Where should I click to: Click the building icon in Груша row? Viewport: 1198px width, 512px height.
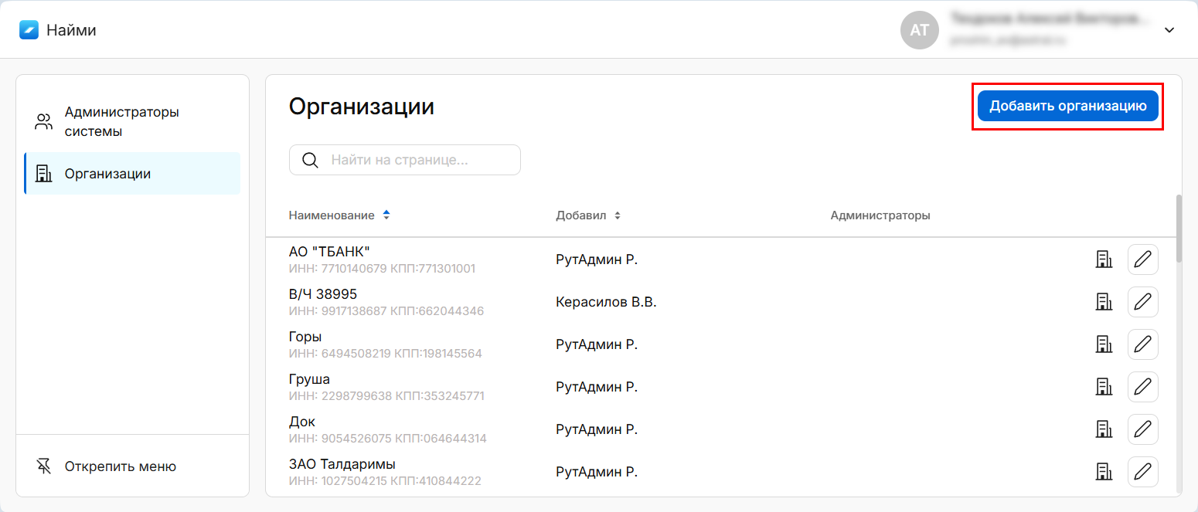pos(1104,387)
